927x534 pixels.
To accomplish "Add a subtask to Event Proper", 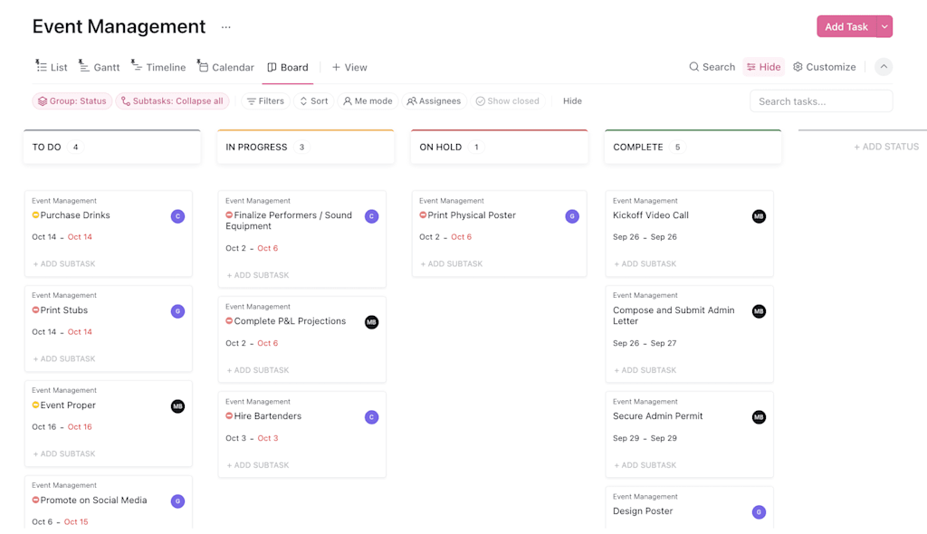I will pos(64,453).
